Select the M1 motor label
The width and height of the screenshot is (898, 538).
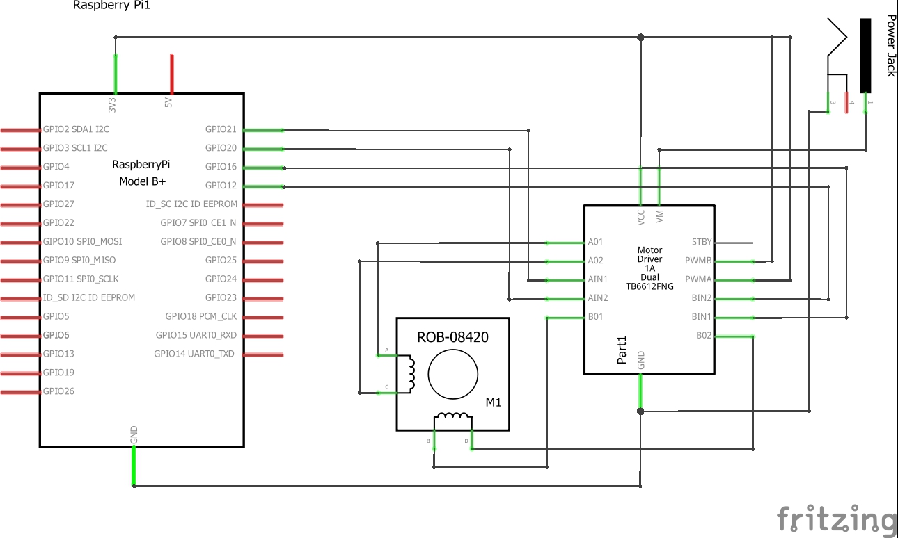pyautogui.click(x=493, y=402)
